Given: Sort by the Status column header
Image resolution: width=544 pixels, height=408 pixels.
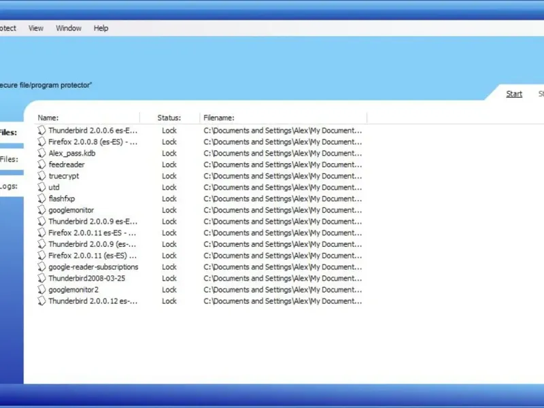Looking at the screenshot, I should click(x=169, y=118).
